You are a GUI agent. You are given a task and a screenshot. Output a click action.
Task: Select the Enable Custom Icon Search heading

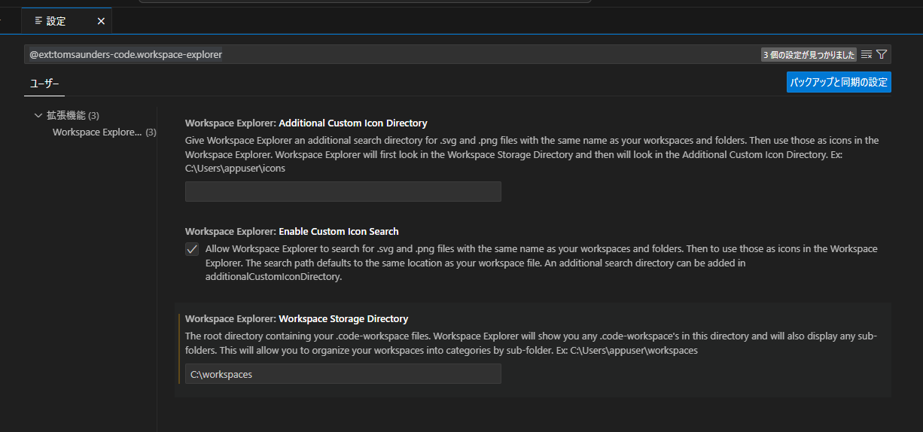tap(291, 231)
